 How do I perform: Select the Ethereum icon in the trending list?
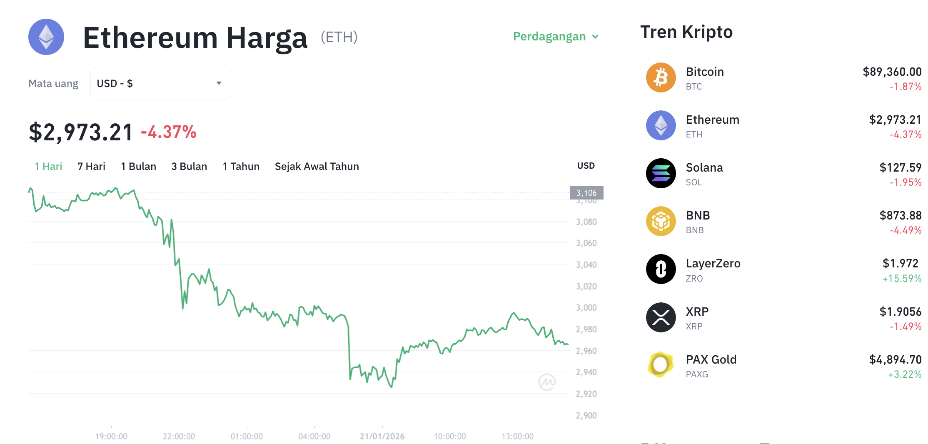(661, 125)
